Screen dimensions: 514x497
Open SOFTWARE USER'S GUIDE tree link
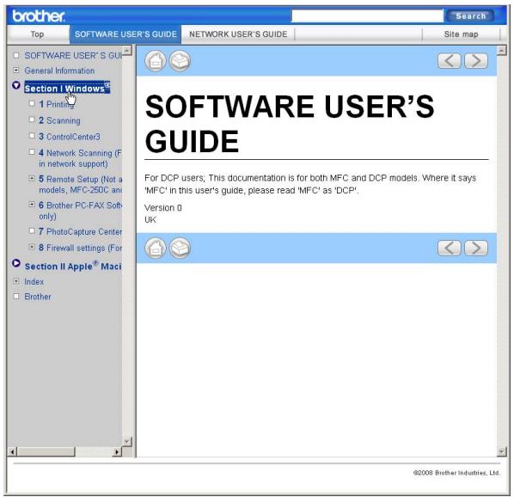pyautogui.click(x=73, y=55)
